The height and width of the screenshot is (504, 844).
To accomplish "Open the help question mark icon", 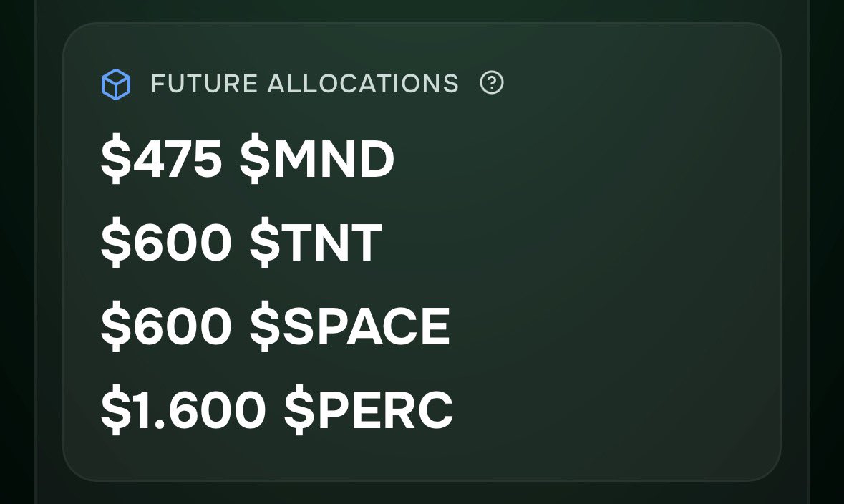I will coord(492,84).
